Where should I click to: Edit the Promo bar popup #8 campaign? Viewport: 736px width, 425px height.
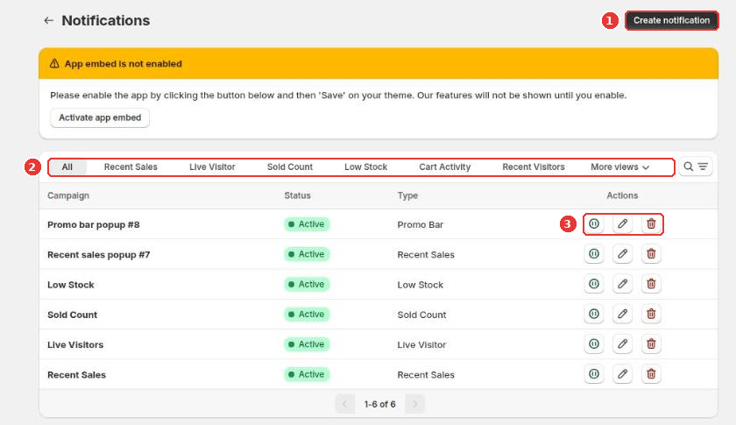(622, 224)
